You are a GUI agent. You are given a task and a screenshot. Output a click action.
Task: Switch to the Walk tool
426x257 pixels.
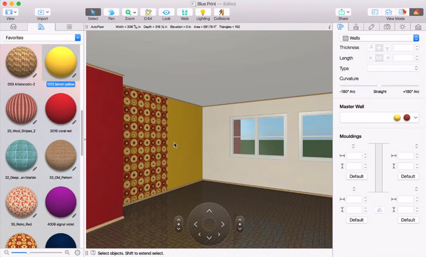[184, 12]
